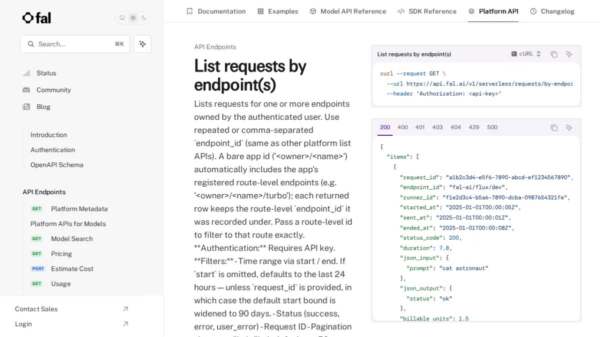Click the Status bar-chart icon
The height and width of the screenshot is (337, 600).
click(26, 73)
